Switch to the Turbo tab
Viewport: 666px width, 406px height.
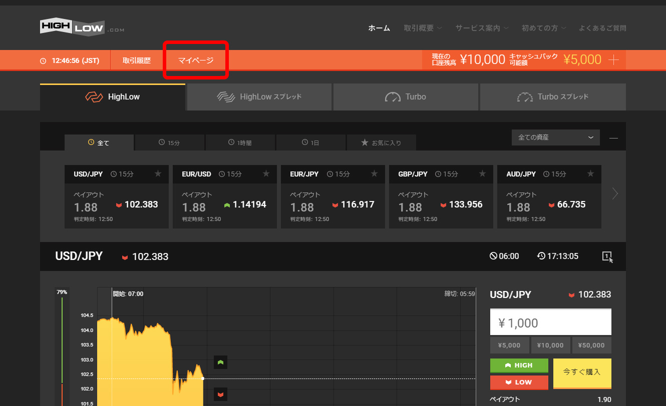[406, 97]
